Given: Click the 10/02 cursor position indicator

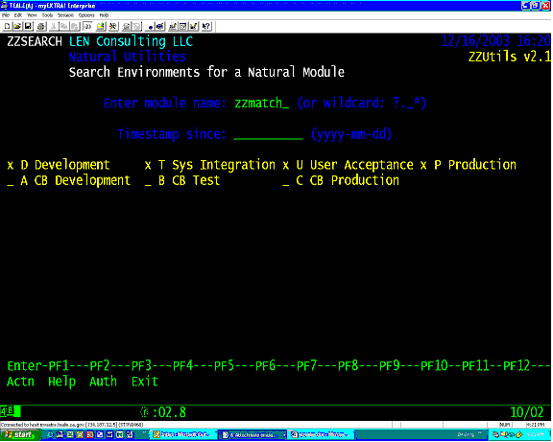Looking at the screenshot, I should click(x=527, y=412).
